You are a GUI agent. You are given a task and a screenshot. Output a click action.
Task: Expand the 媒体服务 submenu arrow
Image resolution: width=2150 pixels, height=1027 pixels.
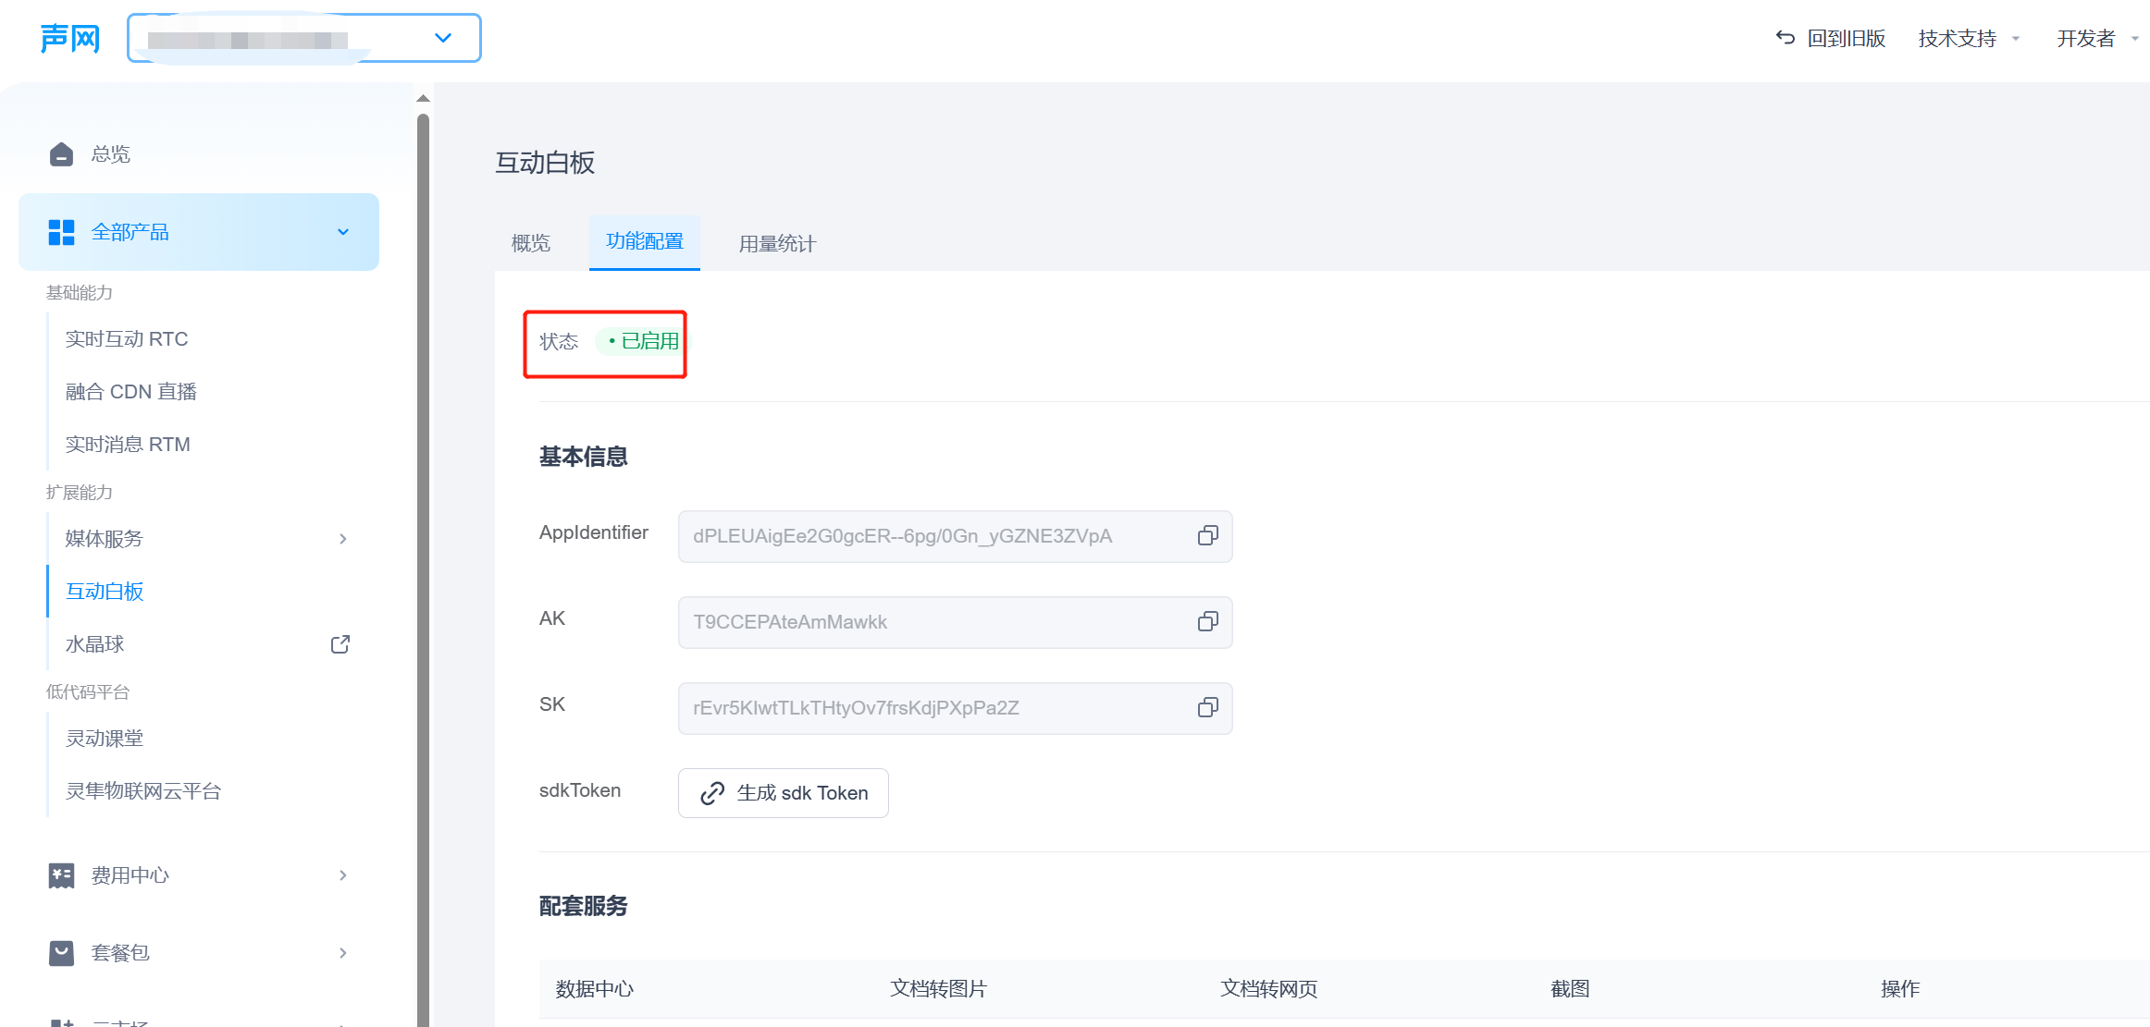click(x=343, y=539)
